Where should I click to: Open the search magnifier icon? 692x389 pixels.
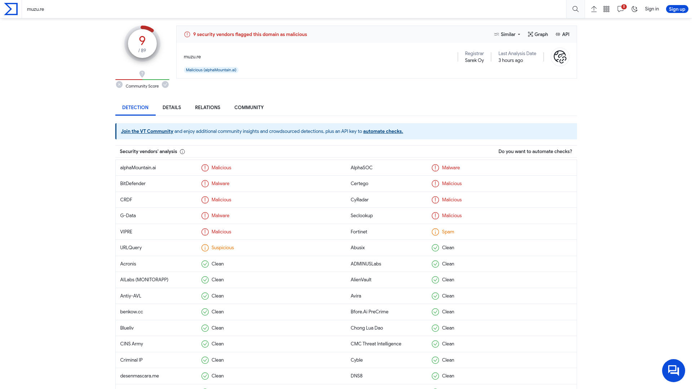coord(576,9)
